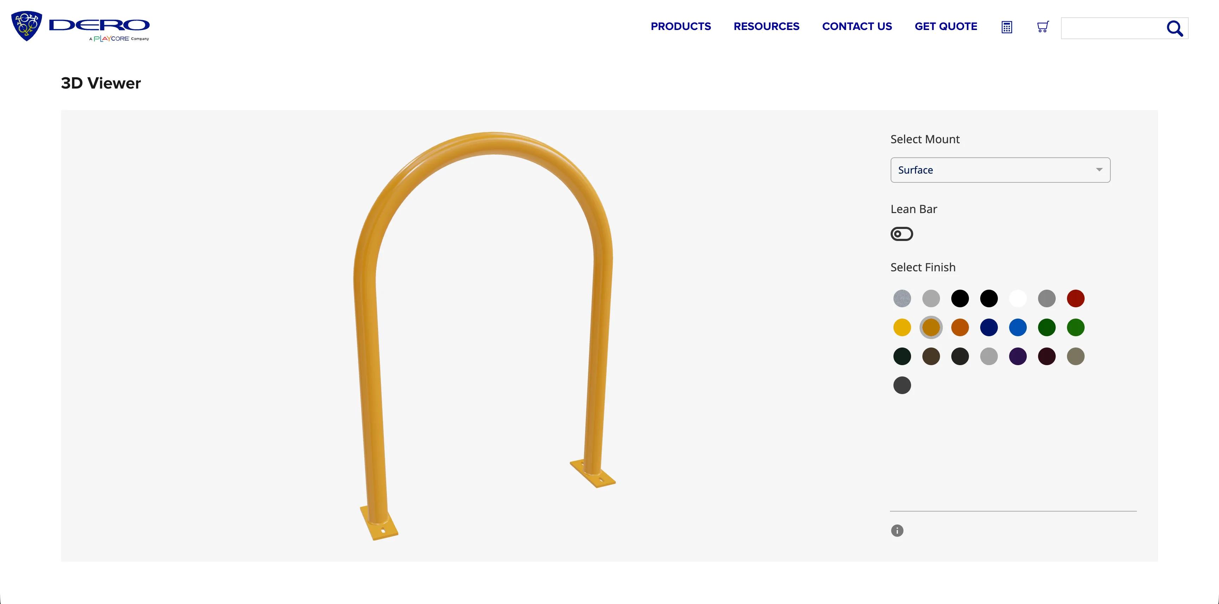Select the bright yellow finish swatch
This screenshot has height=604, width=1219.
click(x=902, y=327)
